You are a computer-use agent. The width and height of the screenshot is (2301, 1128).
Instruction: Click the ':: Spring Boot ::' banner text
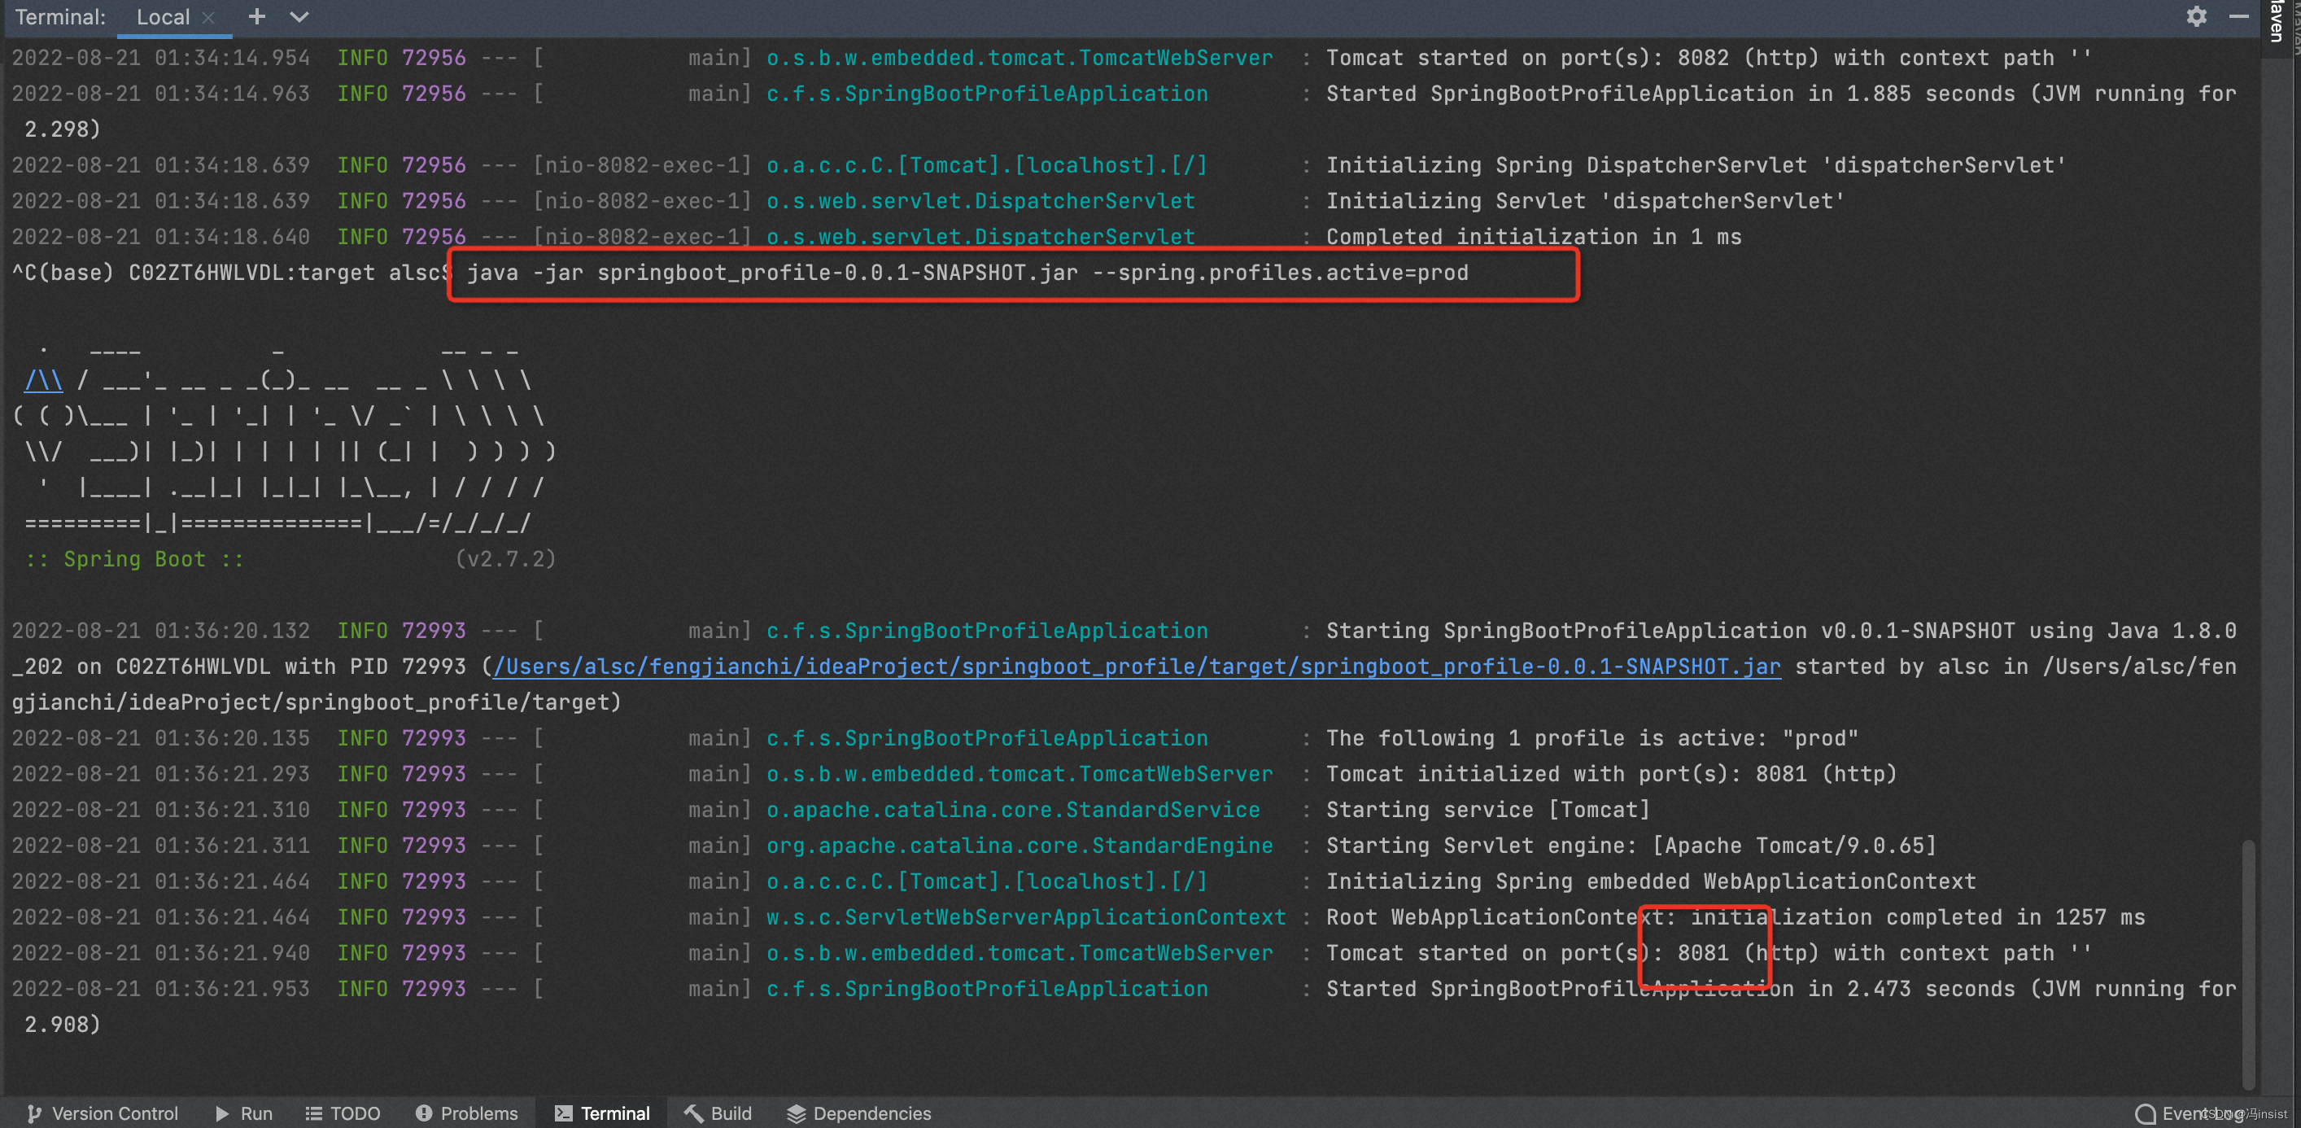(x=134, y=560)
